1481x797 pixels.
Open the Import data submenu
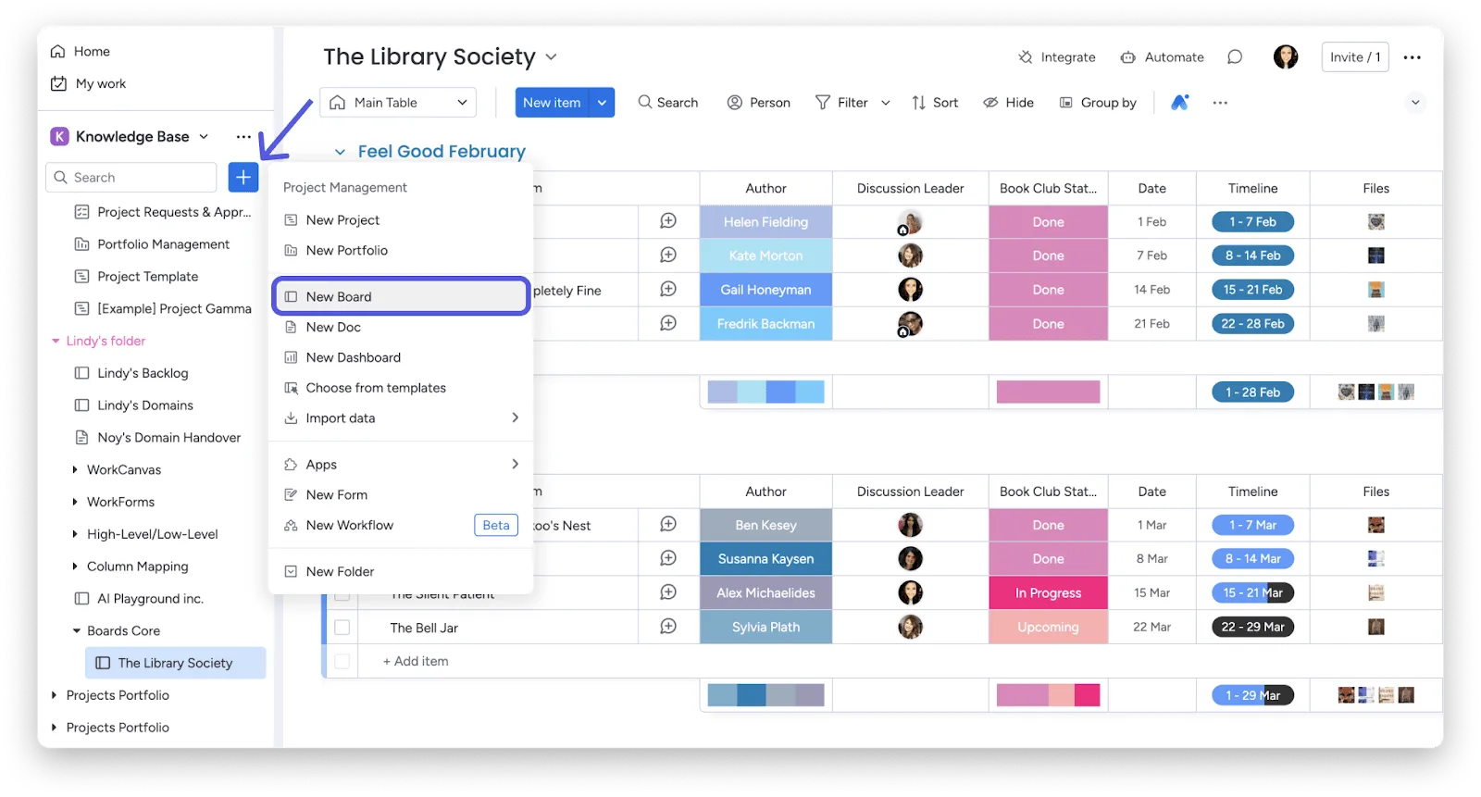click(402, 418)
